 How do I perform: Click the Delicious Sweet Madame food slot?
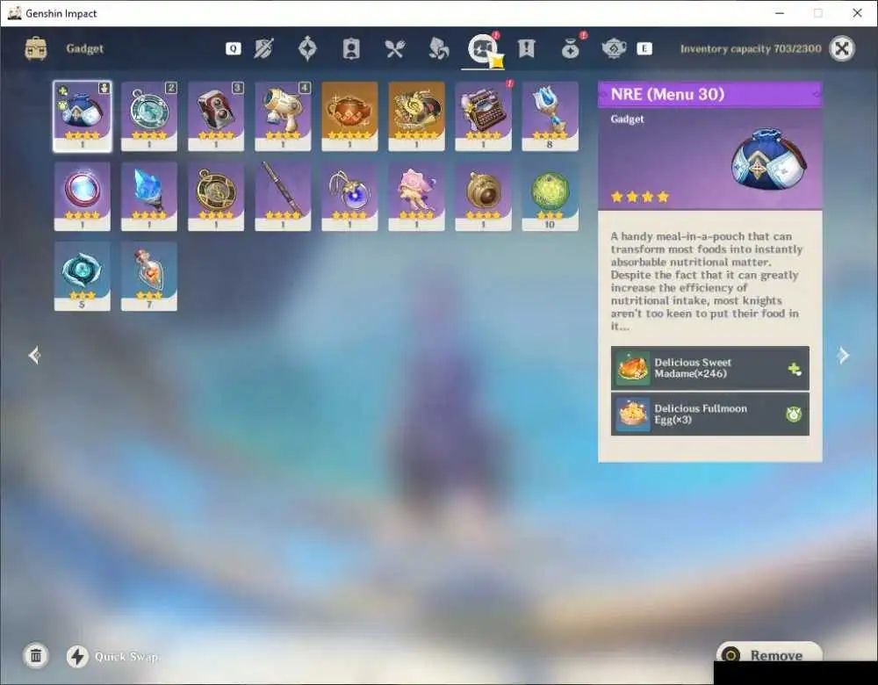tap(710, 368)
